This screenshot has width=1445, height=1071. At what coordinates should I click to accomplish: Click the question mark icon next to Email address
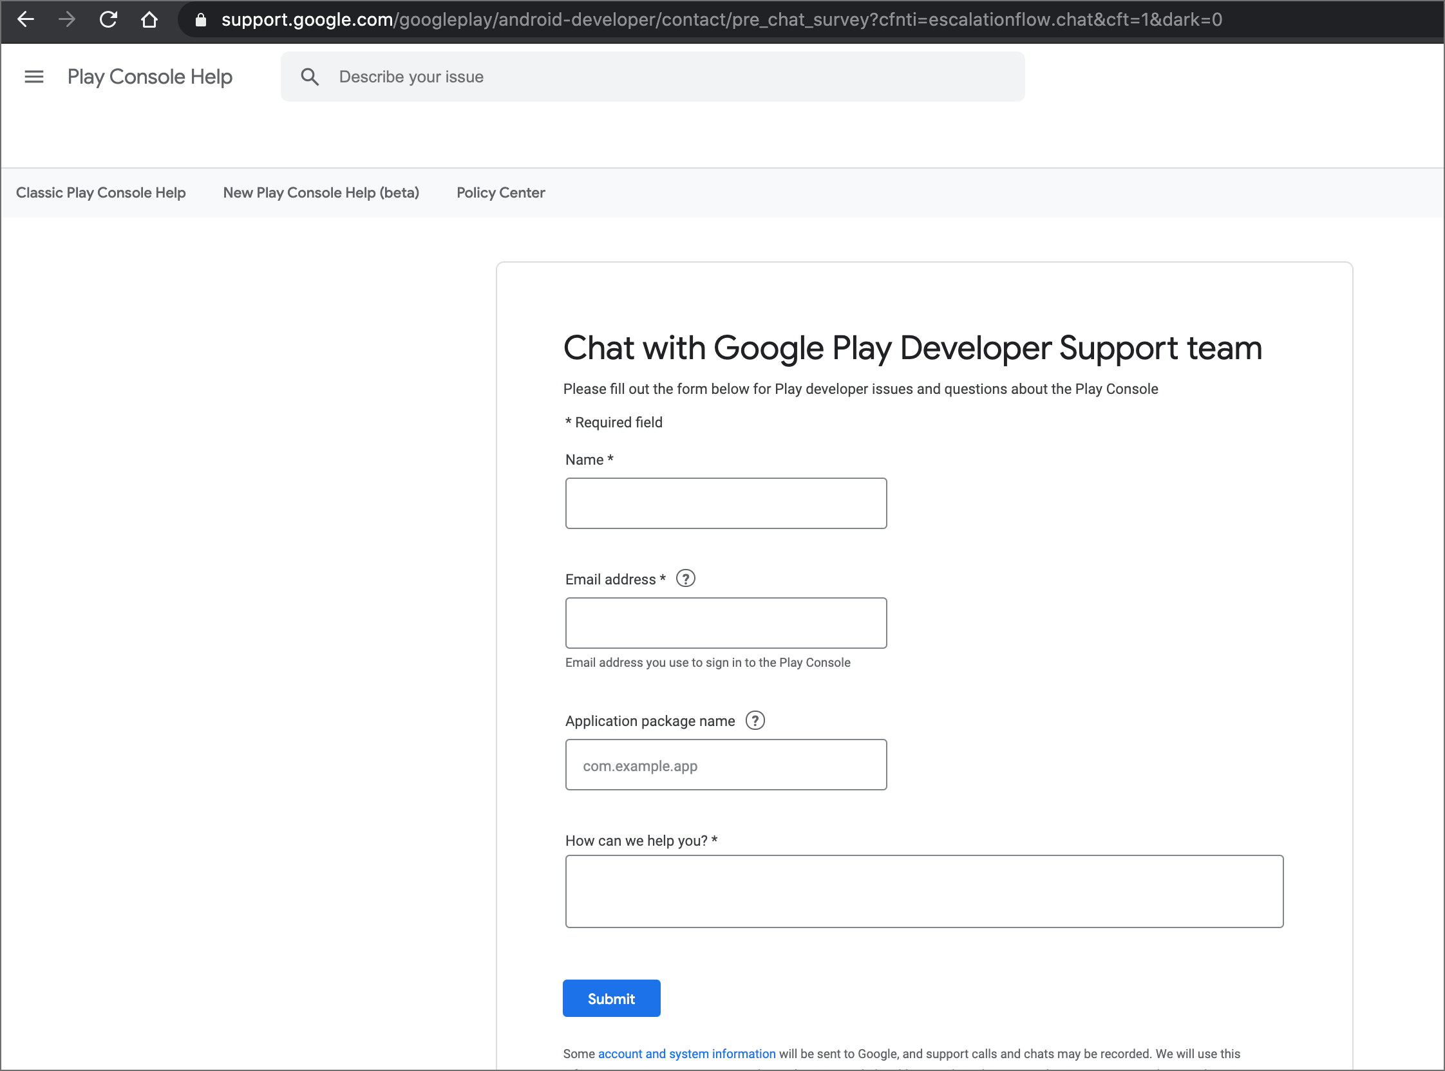(x=686, y=579)
